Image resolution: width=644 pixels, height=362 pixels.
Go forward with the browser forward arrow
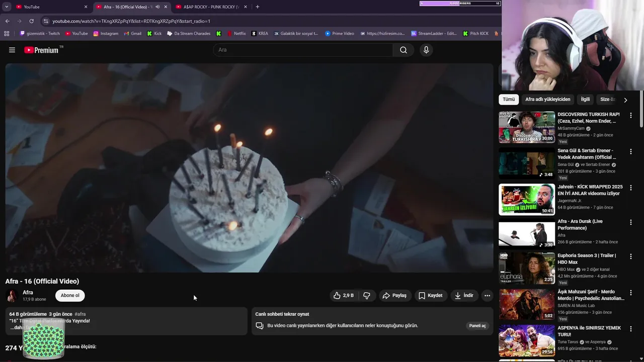(x=19, y=21)
